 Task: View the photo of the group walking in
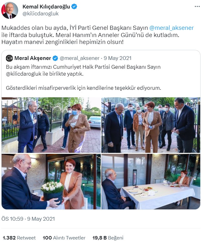pyautogui.click(x=151, y=125)
